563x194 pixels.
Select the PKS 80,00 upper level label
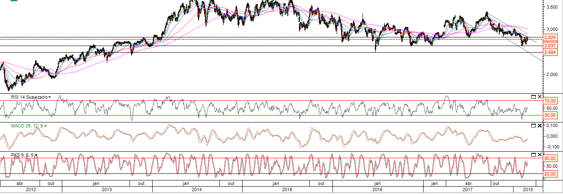pos(551,158)
